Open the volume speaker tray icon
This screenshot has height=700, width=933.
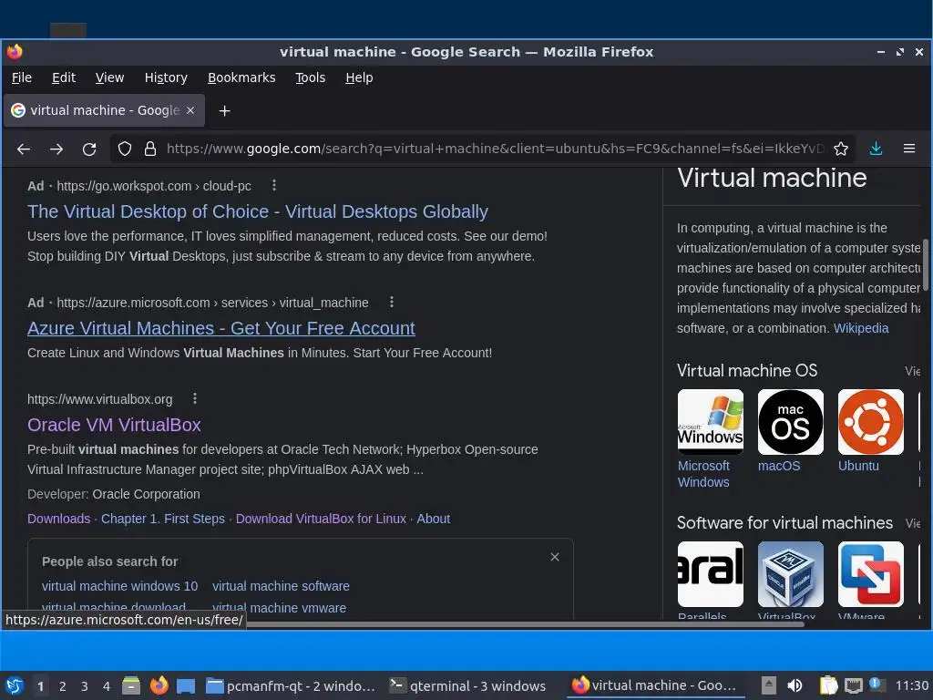(795, 685)
